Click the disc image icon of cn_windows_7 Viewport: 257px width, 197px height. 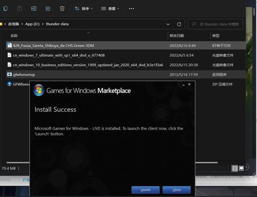click(9, 55)
